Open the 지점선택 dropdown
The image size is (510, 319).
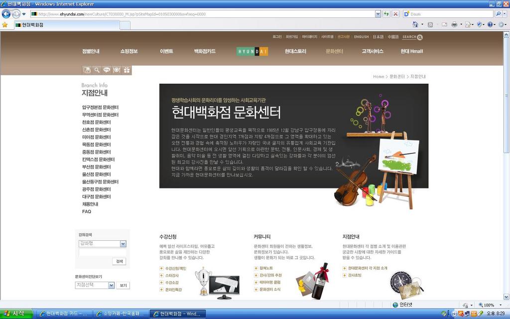pos(95,285)
